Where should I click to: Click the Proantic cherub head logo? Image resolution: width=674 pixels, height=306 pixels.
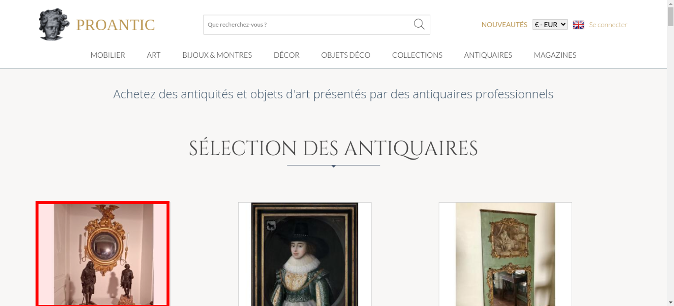[54, 24]
